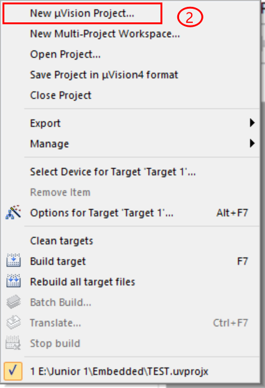Select Save Project in µVision4 format
265x388 pixels.
[104, 75]
